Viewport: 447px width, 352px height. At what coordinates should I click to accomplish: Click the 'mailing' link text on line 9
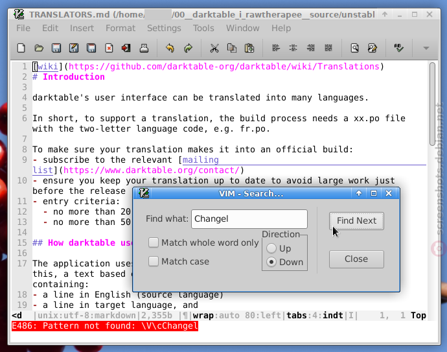tap(200, 159)
